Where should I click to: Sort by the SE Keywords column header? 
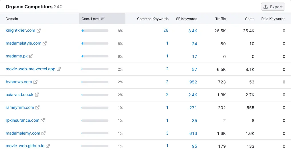(187, 19)
